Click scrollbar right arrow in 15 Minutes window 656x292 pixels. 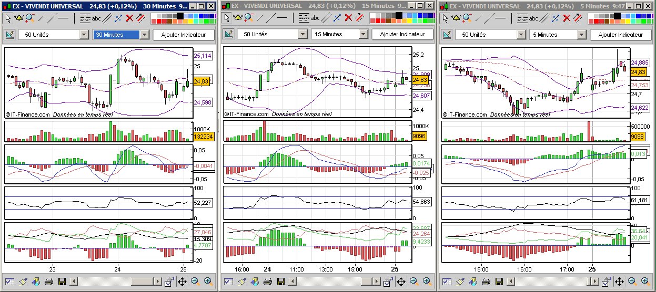378,281
